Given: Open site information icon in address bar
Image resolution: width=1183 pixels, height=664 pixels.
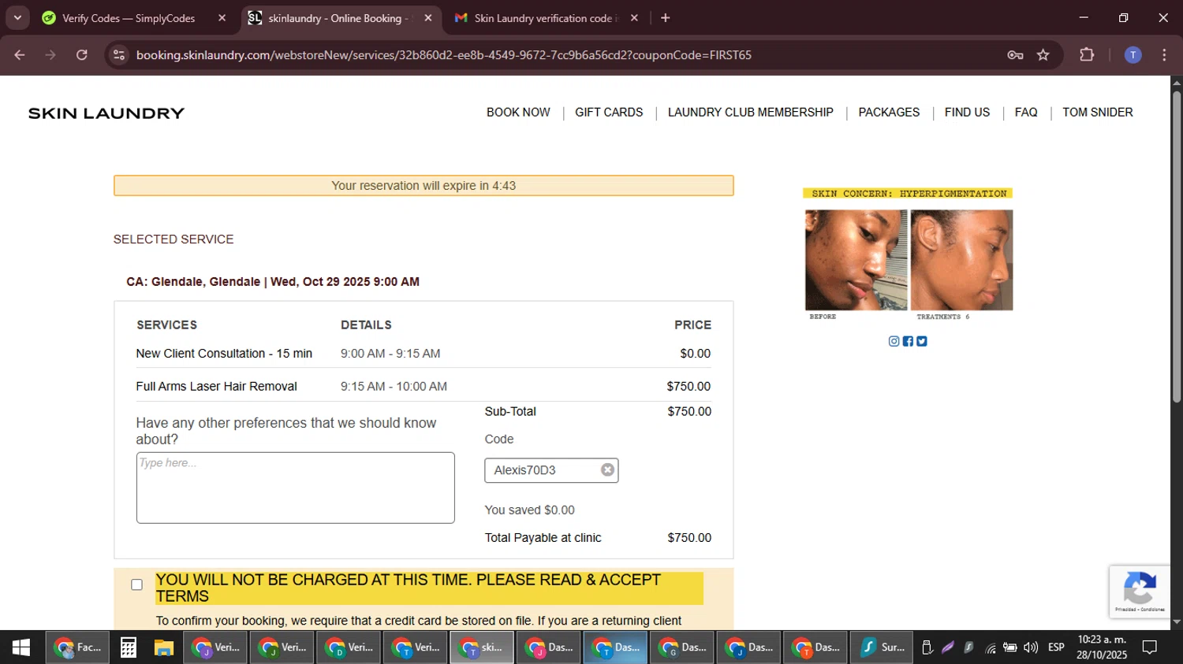Looking at the screenshot, I should [x=119, y=55].
